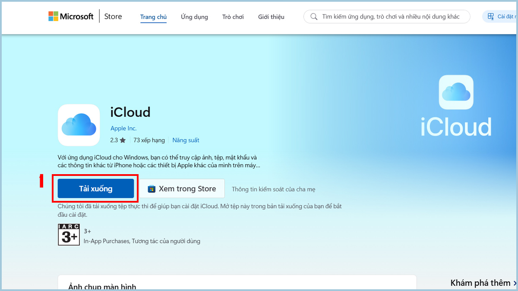Click the iCloud app icon tile

pyautogui.click(x=79, y=125)
